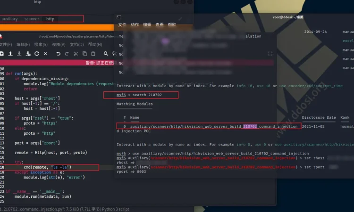
Task: Click the Save icon in the editor toolbar
Action: (19, 54)
